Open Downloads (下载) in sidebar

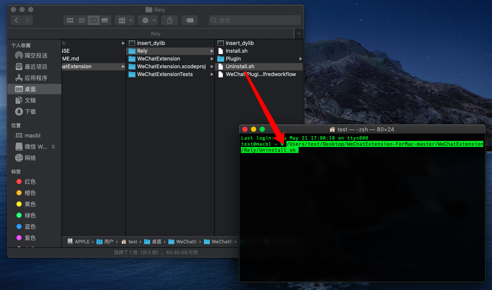35,112
